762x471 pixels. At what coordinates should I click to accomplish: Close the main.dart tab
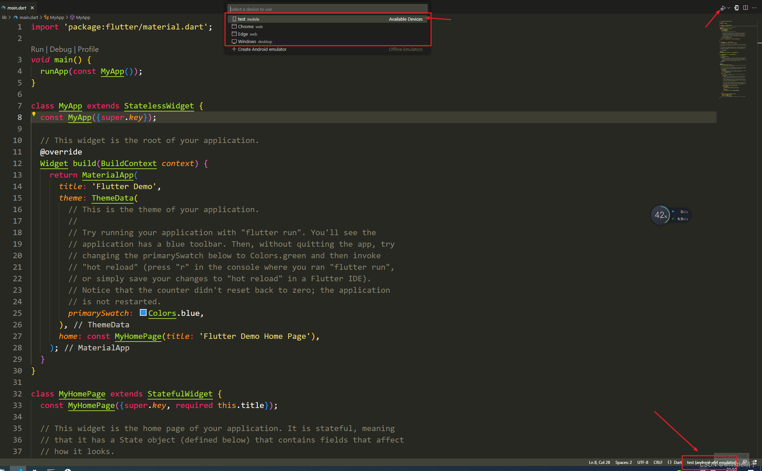click(x=32, y=8)
